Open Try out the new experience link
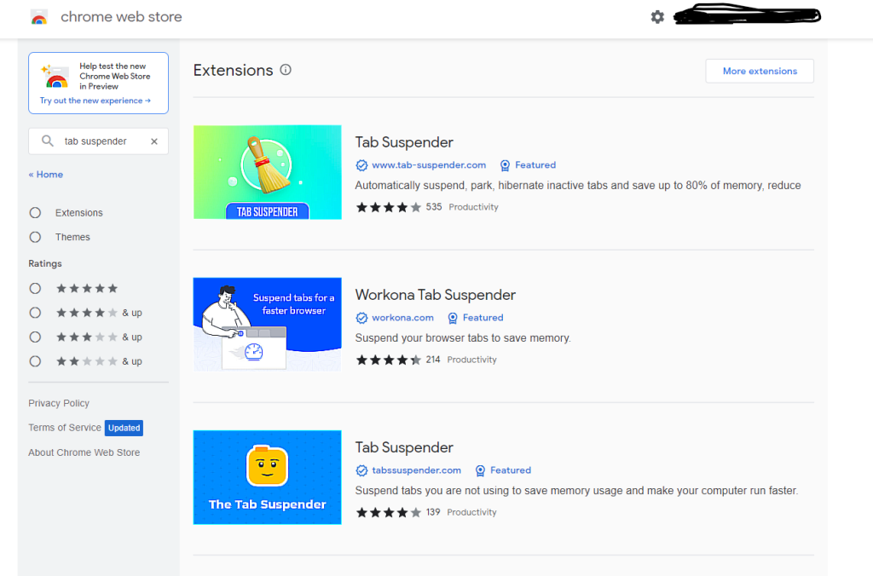873x576 pixels. click(95, 101)
